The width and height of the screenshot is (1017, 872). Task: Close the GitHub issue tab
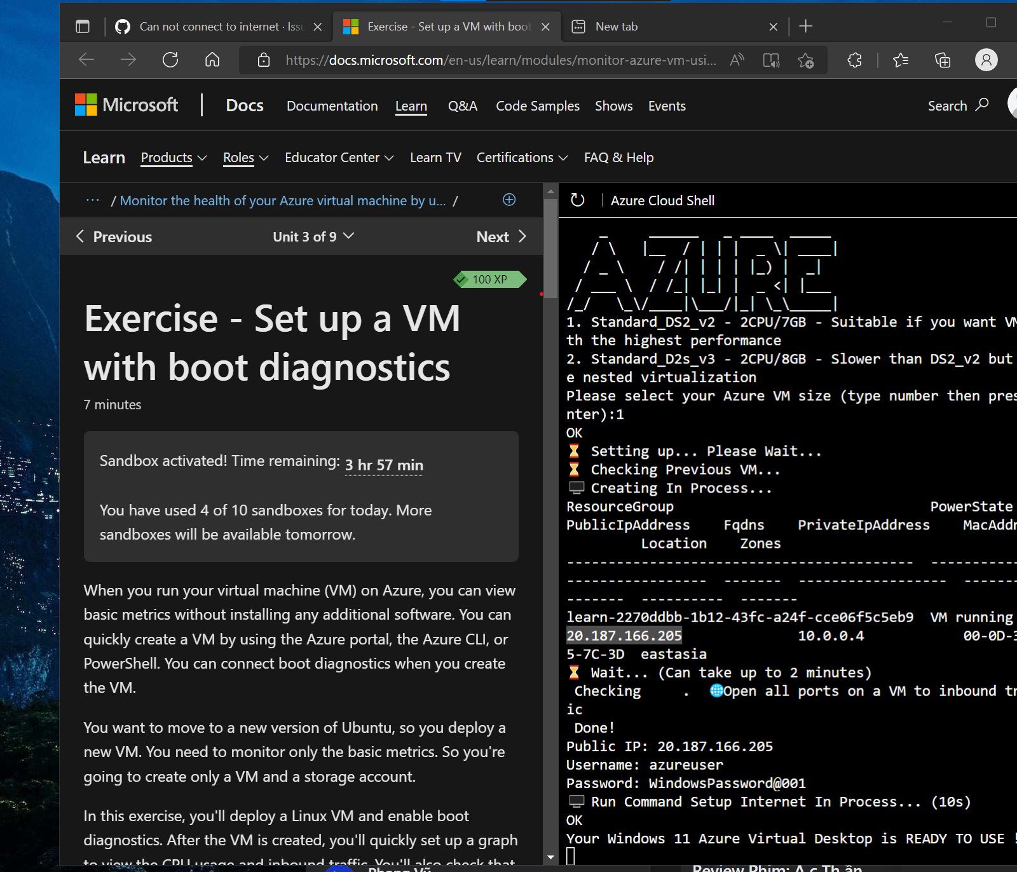tap(318, 27)
